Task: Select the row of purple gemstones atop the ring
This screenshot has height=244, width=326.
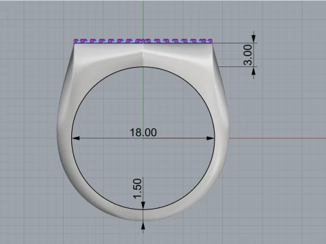Action: 143,41
